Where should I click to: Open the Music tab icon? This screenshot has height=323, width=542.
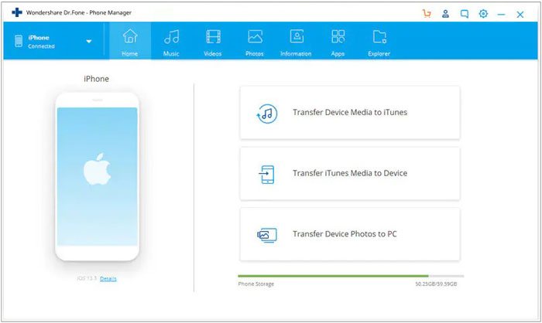pyautogui.click(x=171, y=37)
